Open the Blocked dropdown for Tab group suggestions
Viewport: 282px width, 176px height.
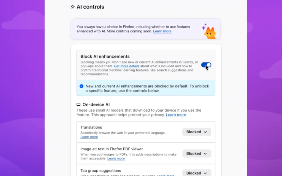coord(196,173)
